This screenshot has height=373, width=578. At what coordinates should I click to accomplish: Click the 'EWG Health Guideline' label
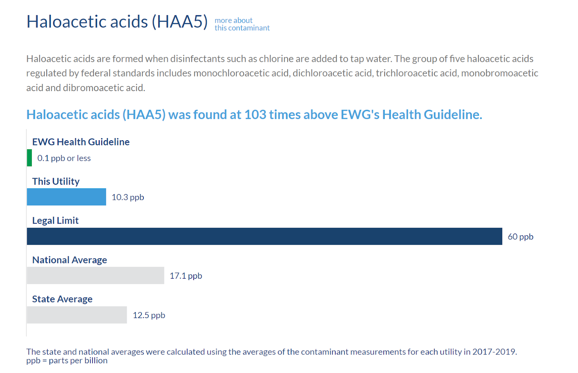click(x=81, y=142)
